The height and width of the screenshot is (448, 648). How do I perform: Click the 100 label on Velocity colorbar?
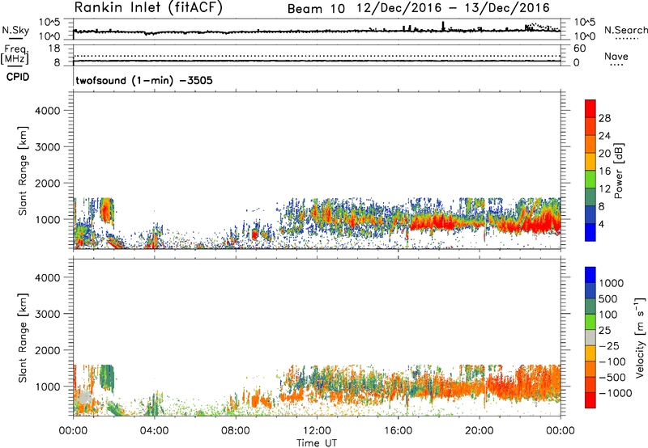(607, 315)
